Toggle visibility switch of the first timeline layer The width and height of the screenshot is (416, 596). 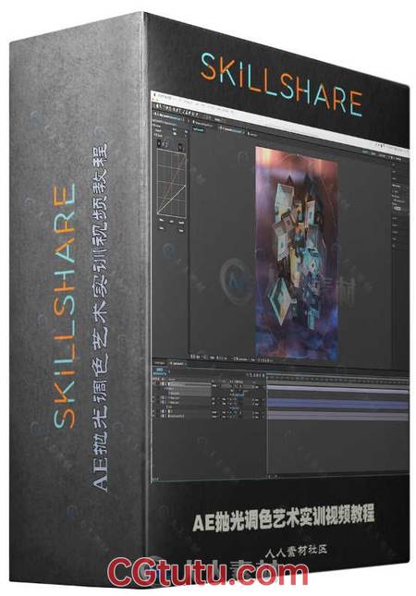pos(154,384)
